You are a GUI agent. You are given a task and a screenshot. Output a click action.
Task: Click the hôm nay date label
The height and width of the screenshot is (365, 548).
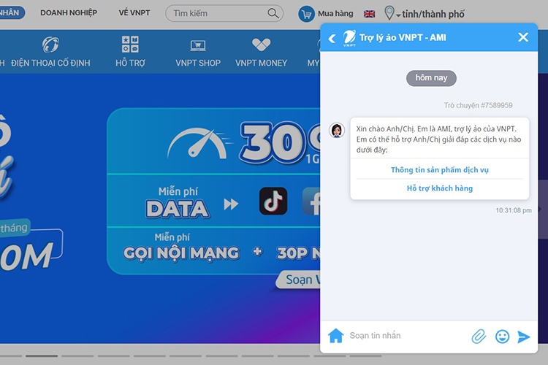pos(431,78)
